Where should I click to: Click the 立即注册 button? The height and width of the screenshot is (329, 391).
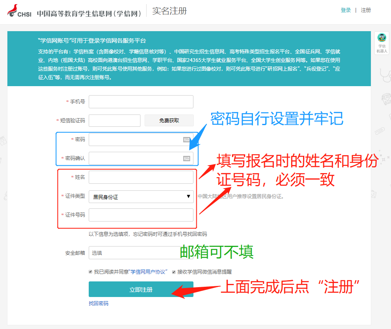coord(141,289)
